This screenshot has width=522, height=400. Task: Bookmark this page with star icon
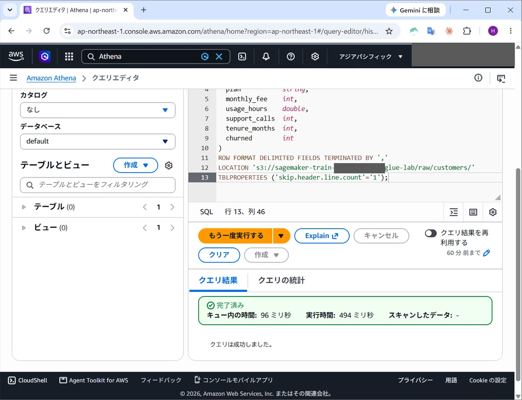tap(389, 31)
